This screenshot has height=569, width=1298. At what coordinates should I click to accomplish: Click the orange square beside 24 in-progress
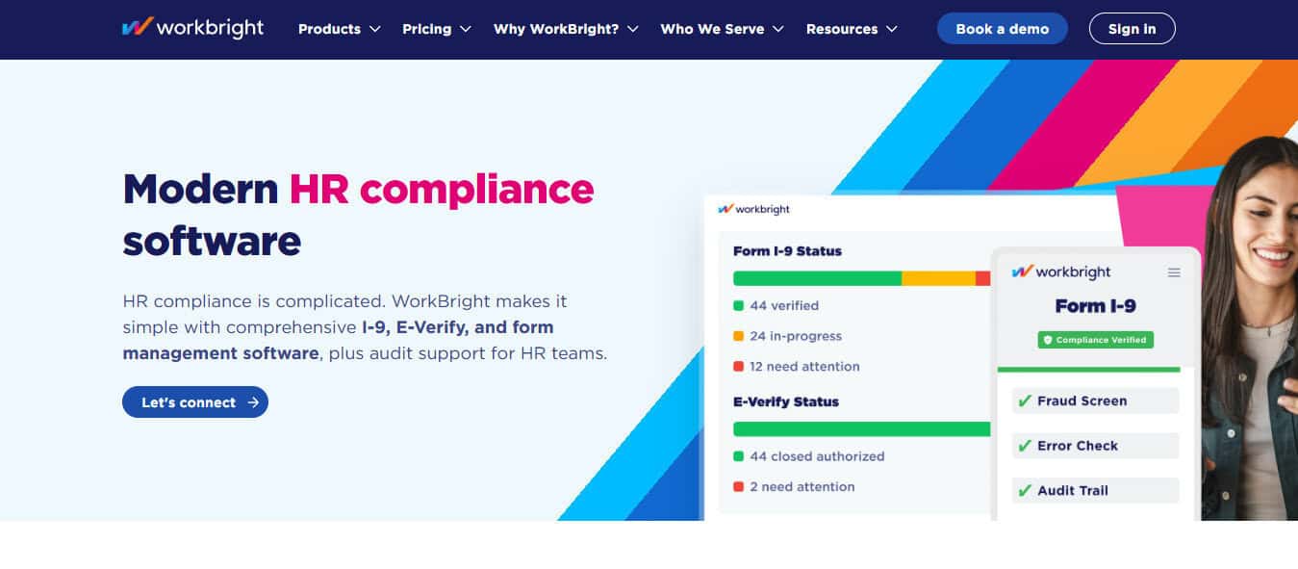(738, 336)
